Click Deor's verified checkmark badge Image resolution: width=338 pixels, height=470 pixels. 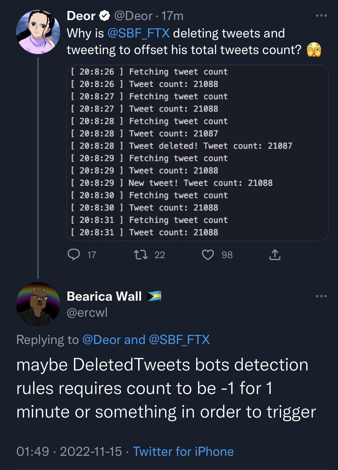tap(104, 16)
